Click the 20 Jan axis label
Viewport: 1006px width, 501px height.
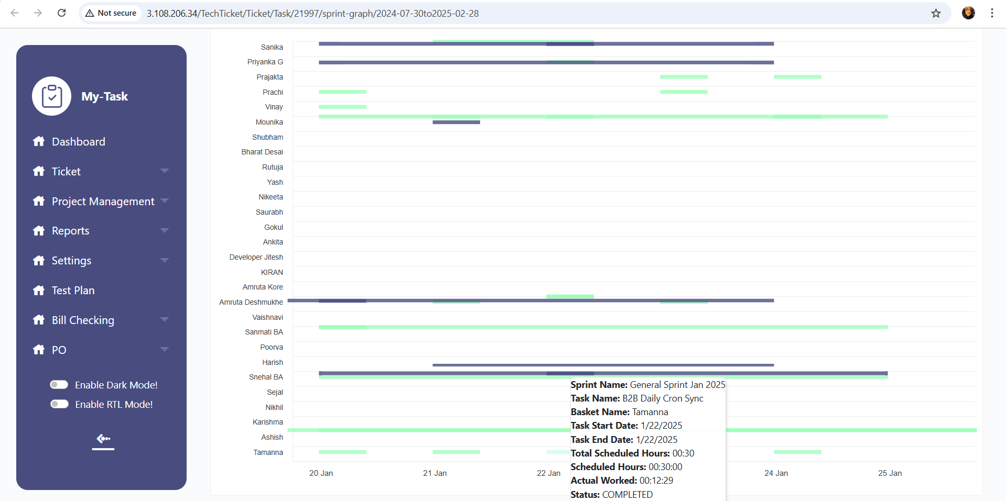click(321, 473)
